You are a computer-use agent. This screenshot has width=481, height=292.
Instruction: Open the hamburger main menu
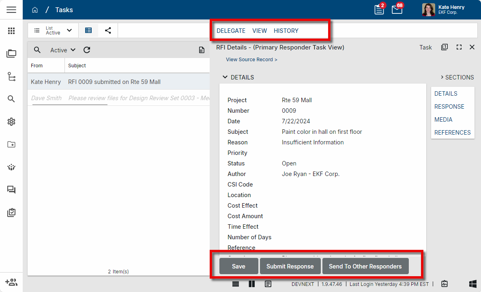(x=11, y=10)
